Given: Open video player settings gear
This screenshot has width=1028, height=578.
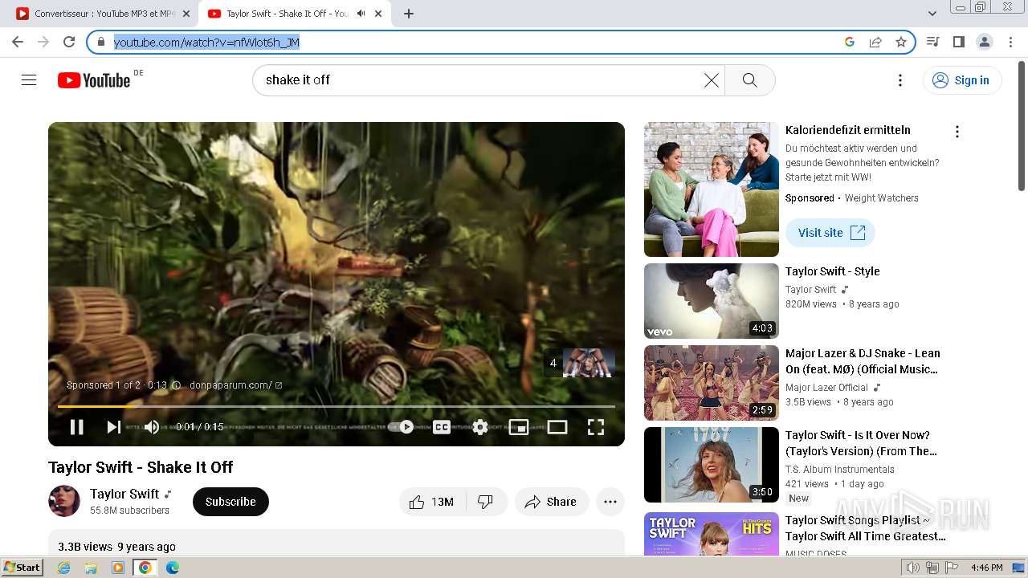Looking at the screenshot, I should (x=480, y=427).
